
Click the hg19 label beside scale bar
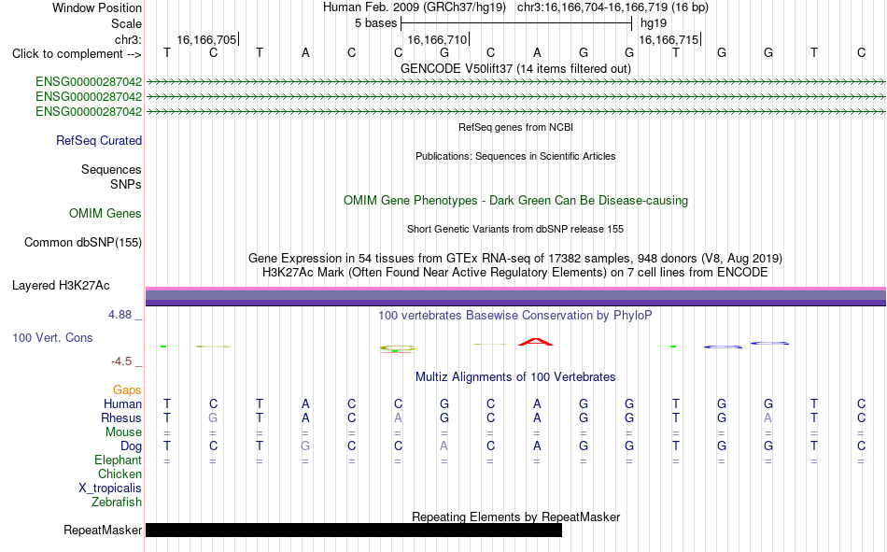(654, 23)
